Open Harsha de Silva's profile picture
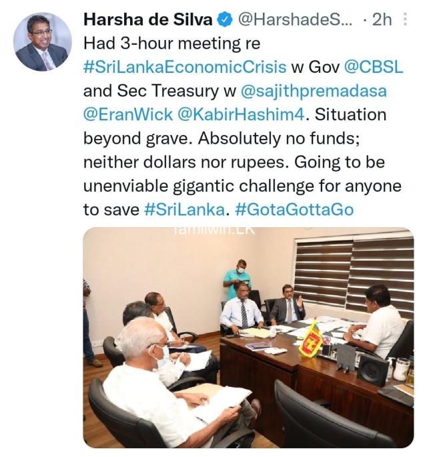This screenshot has width=427, height=457. pyautogui.click(x=43, y=41)
